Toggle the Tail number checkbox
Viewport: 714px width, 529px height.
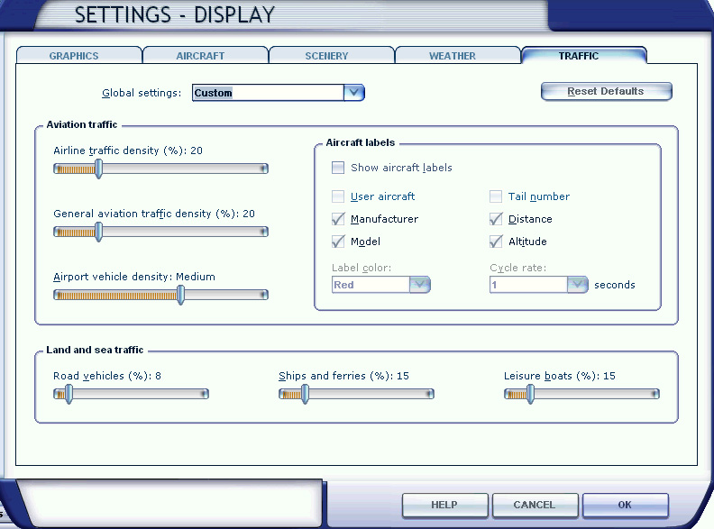click(496, 196)
